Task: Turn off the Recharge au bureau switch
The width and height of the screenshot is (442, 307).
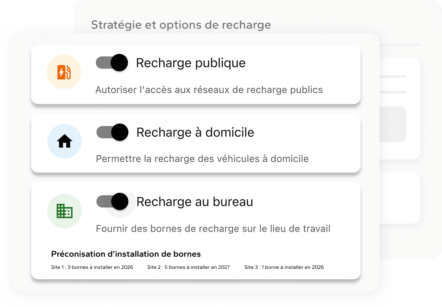Action: coord(113,202)
